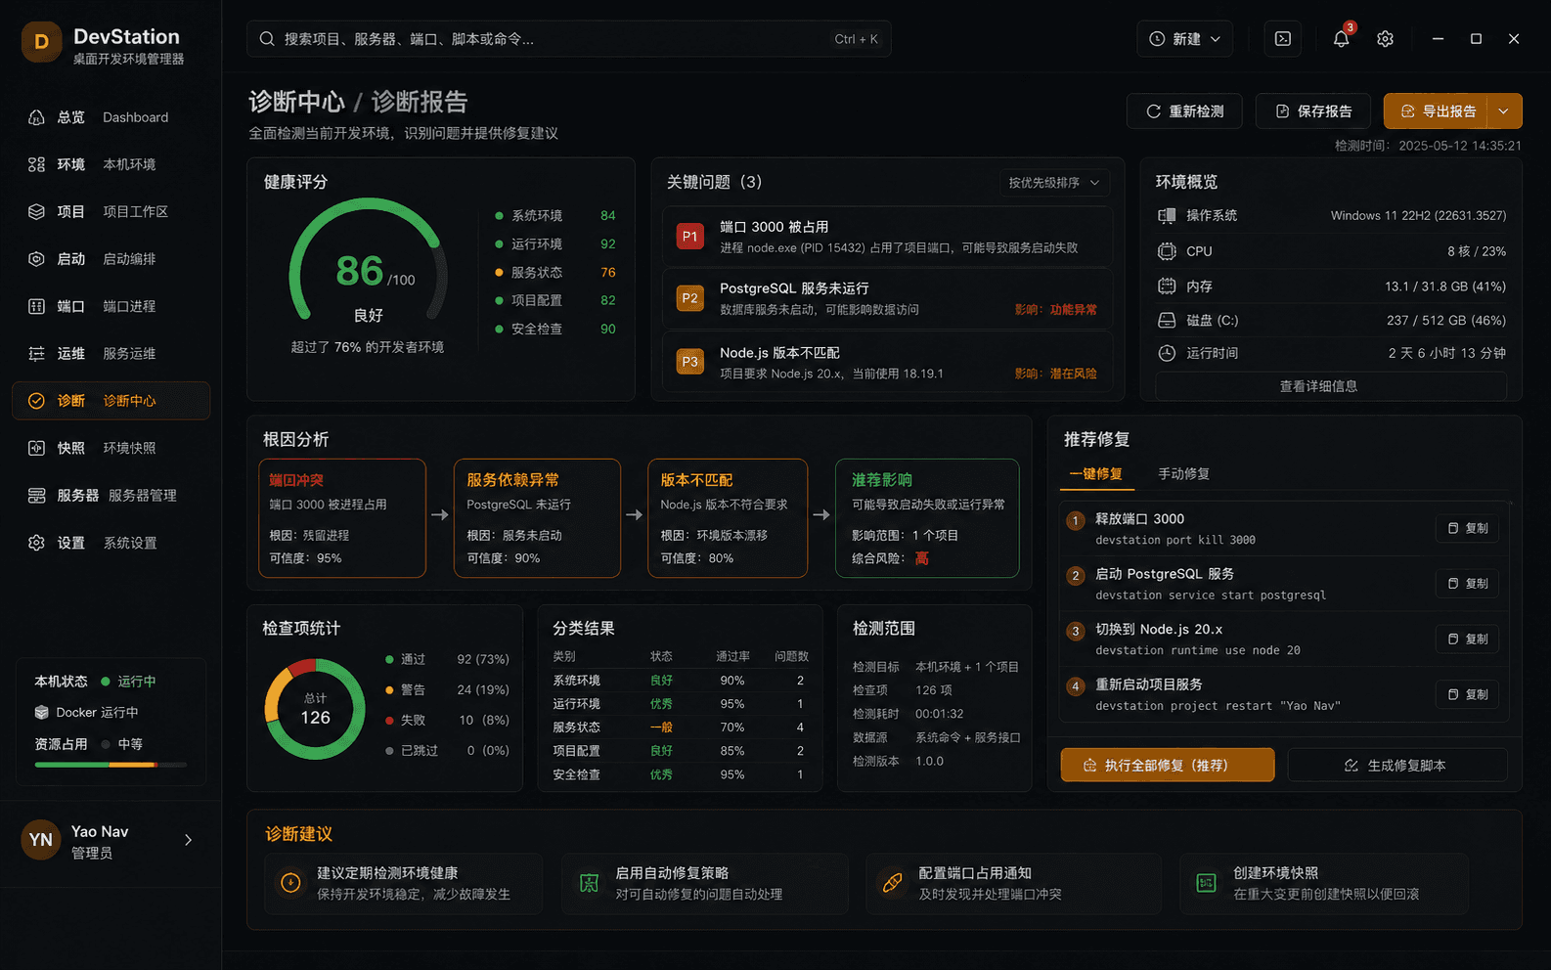Open the 建议定期检测环境健康 suggestion
This screenshot has height=970, width=1551.
403,883
